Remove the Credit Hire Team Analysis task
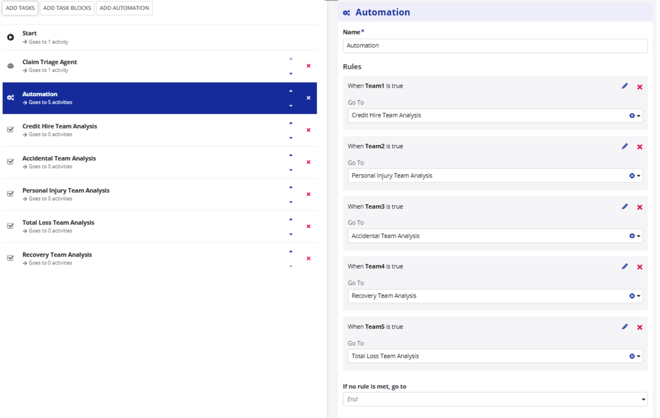Viewport: 660px width, 418px height. click(x=308, y=130)
